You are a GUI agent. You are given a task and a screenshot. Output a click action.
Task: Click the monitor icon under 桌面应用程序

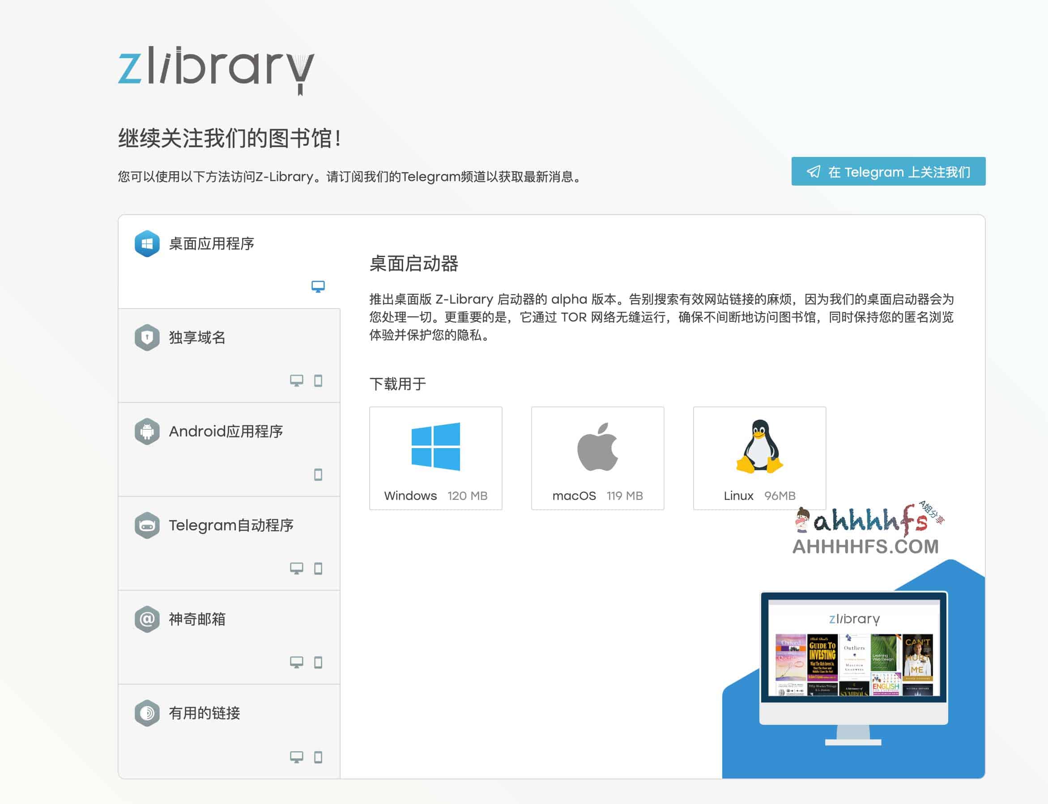pos(319,286)
